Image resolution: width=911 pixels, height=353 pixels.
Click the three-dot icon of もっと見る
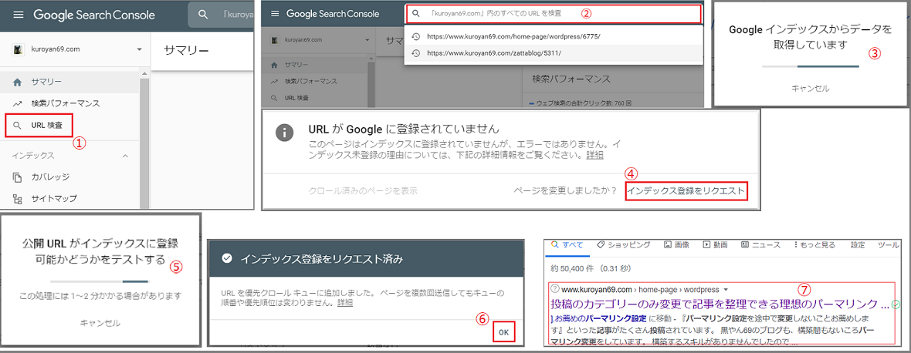coord(795,244)
